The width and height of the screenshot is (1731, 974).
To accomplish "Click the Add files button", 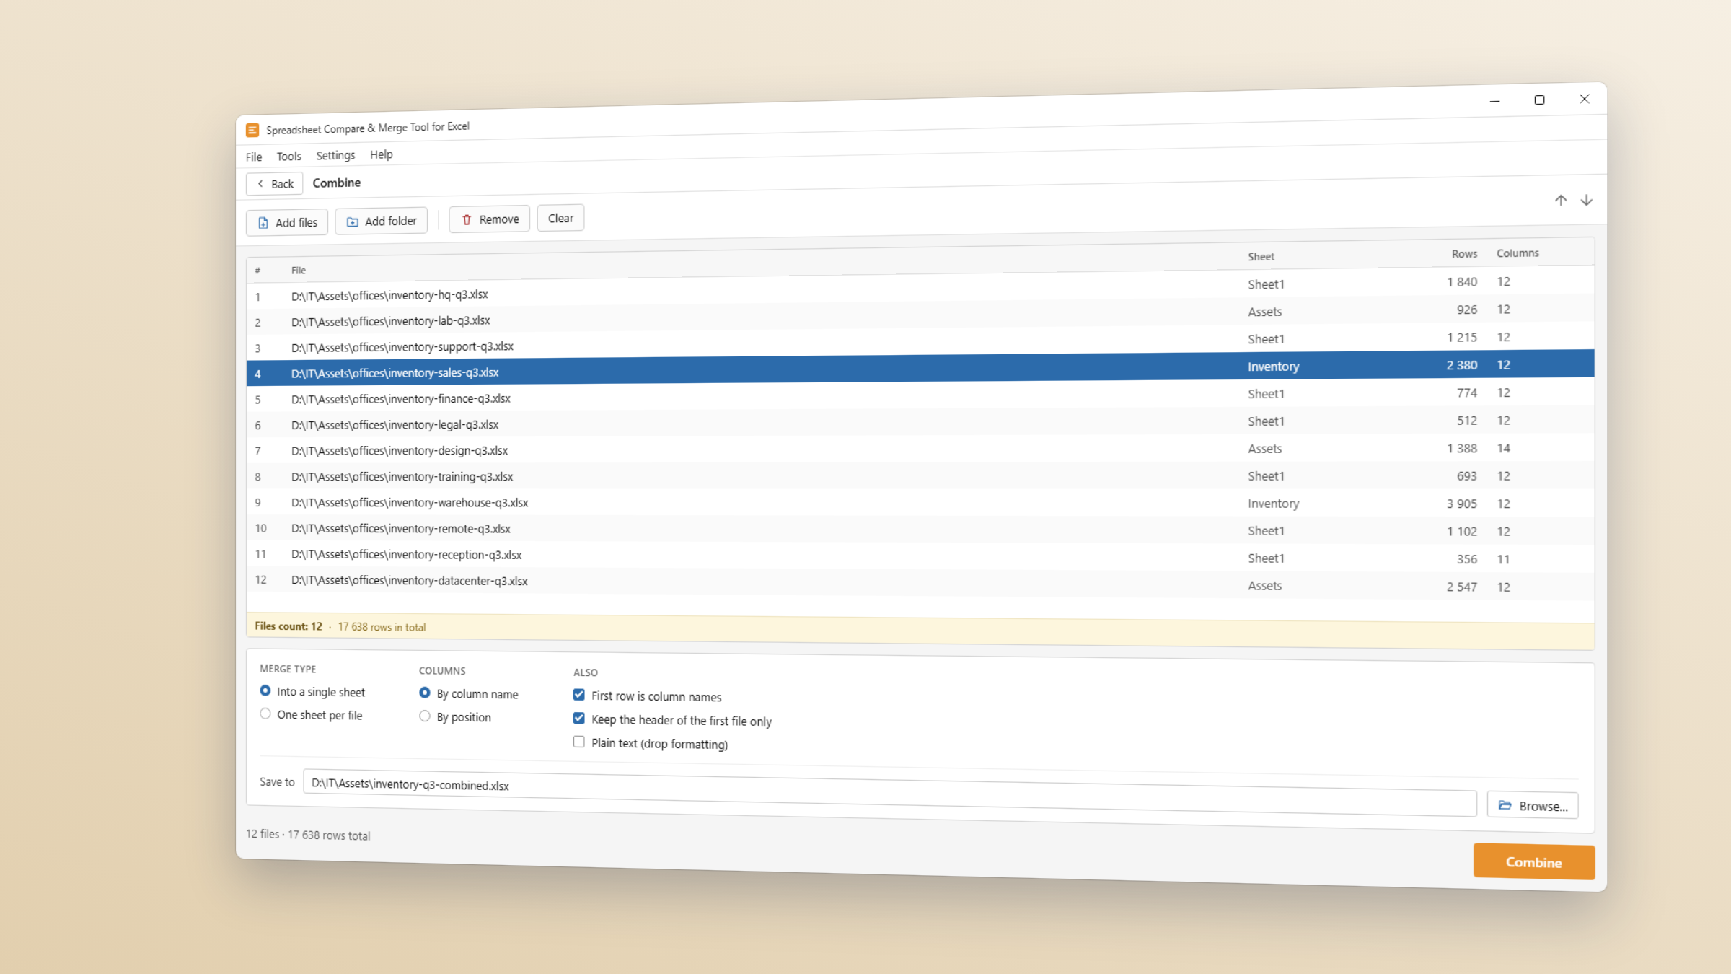I will (287, 222).
